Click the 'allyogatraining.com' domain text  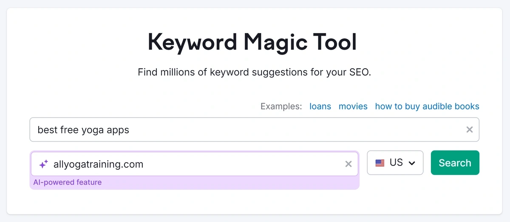(98, 164)
